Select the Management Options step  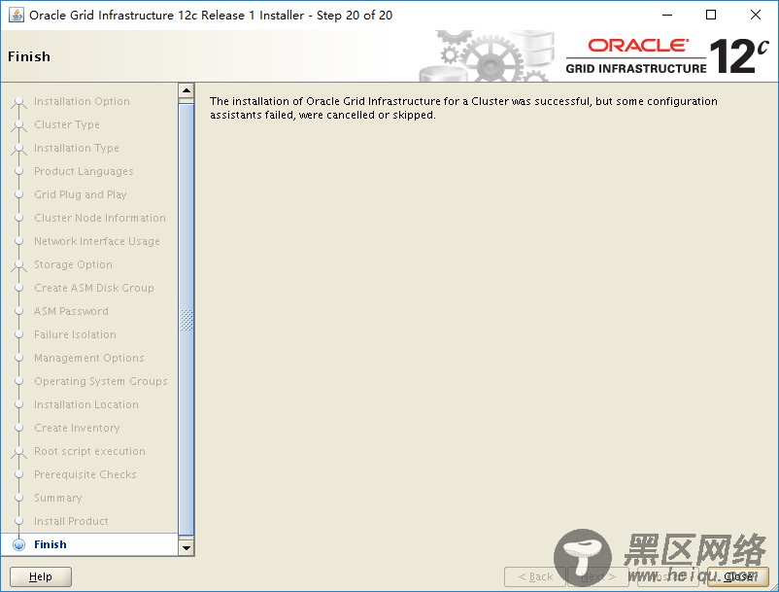click(x=89, y=358)
